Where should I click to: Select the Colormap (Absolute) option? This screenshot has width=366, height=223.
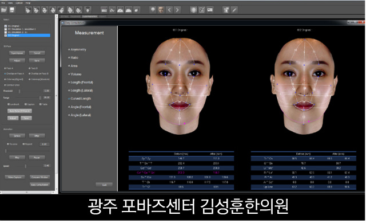tap(39, 79)
